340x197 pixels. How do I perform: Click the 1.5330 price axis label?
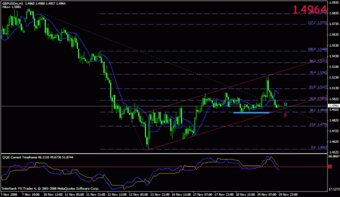[x=334, y=67]
